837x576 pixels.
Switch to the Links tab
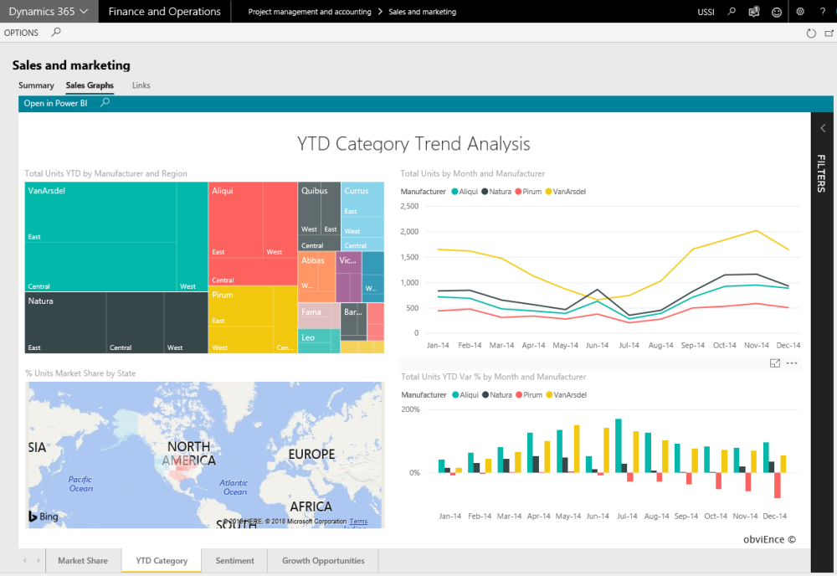coord(141,85)
